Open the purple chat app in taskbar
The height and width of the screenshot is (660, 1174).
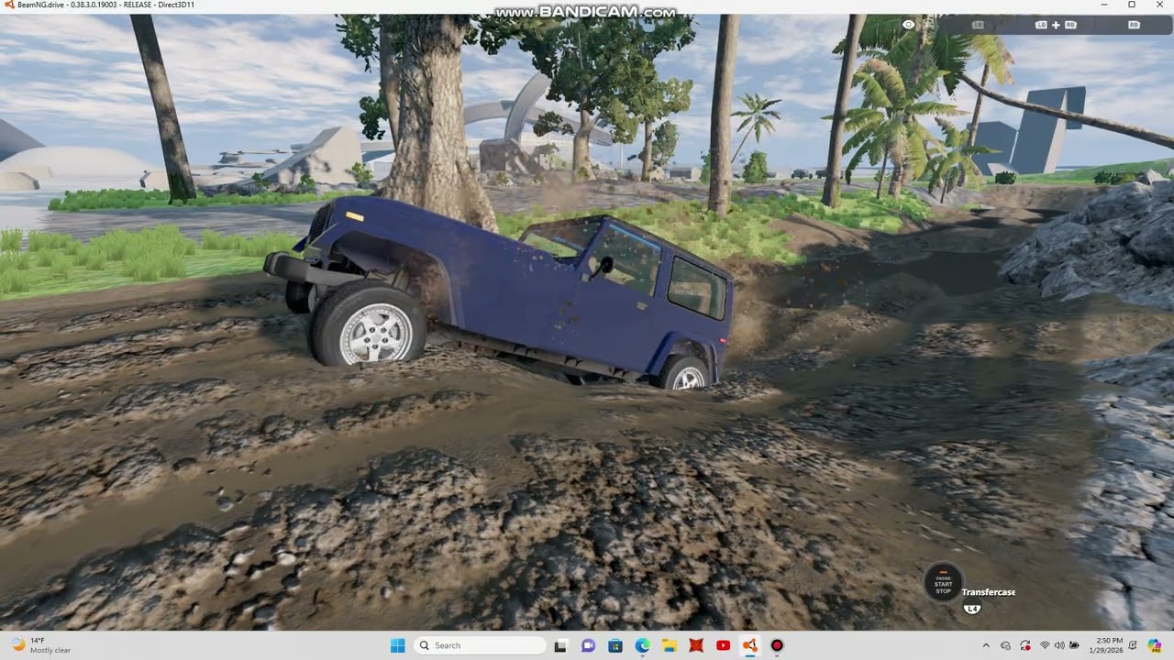point(588,645)
